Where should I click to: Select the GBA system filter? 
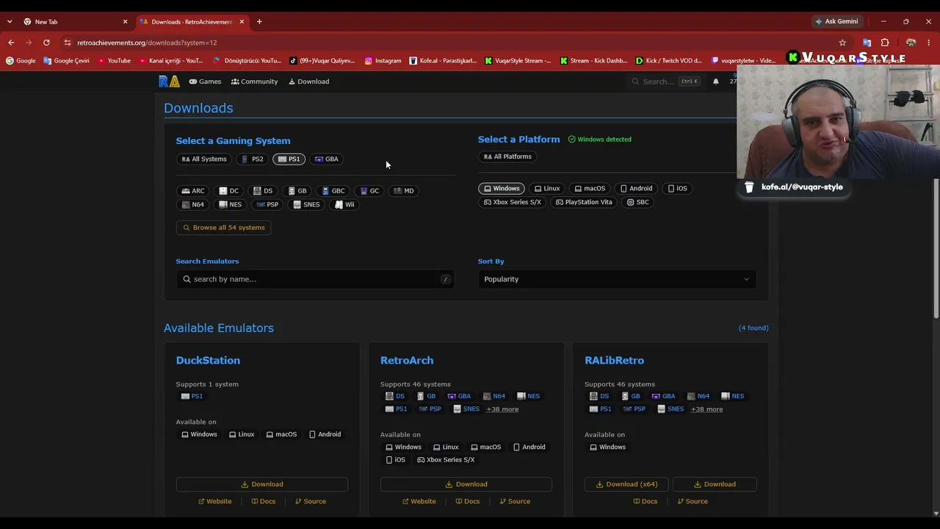326,159
